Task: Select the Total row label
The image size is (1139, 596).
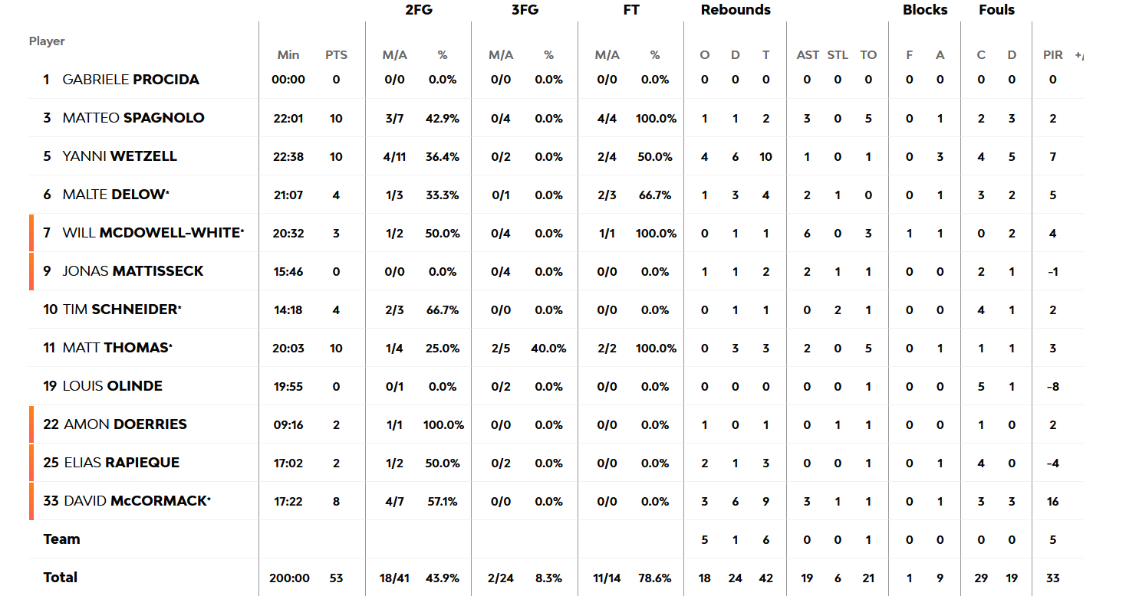Action: click(61, 578)
